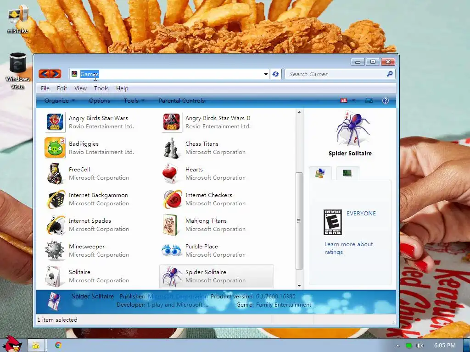Show hidden system tray icons

(397, 346)
